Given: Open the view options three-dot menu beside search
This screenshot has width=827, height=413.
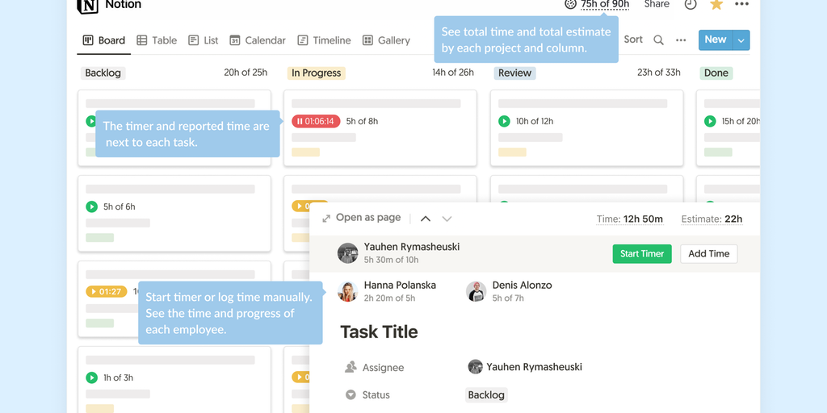Looking at the screenshot, I should (681, 40).
